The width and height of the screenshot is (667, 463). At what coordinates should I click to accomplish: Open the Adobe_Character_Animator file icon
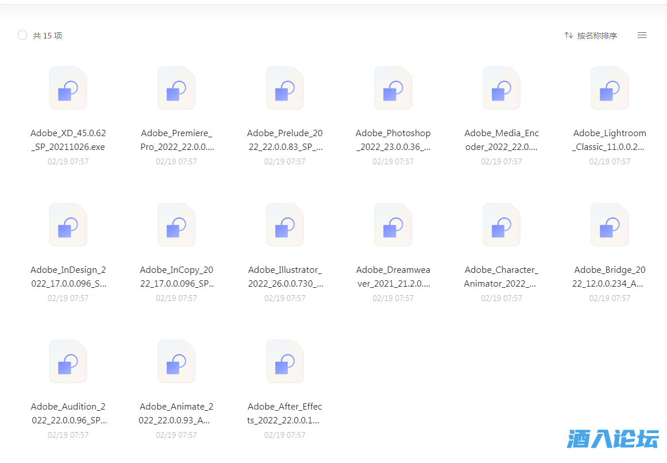click(502, 225)
